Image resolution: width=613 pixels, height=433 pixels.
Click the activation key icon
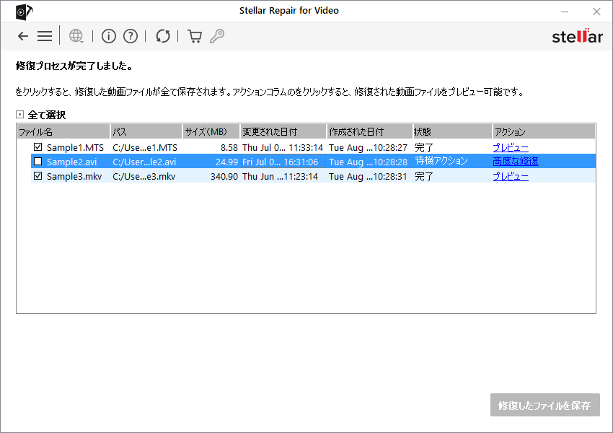217,36
